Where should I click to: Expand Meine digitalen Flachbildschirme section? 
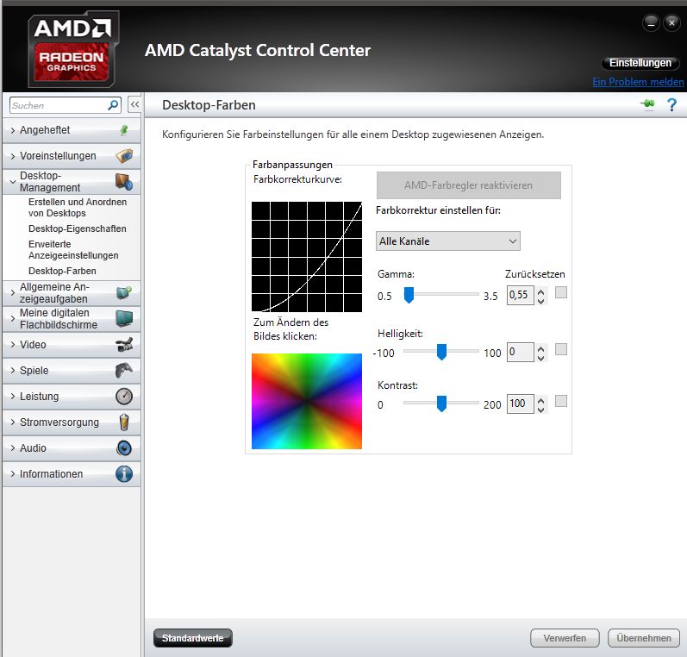13,319
